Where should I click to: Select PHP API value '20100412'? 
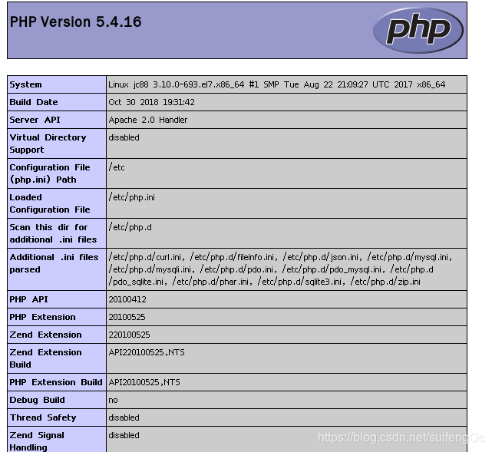[x=127, y=299]
